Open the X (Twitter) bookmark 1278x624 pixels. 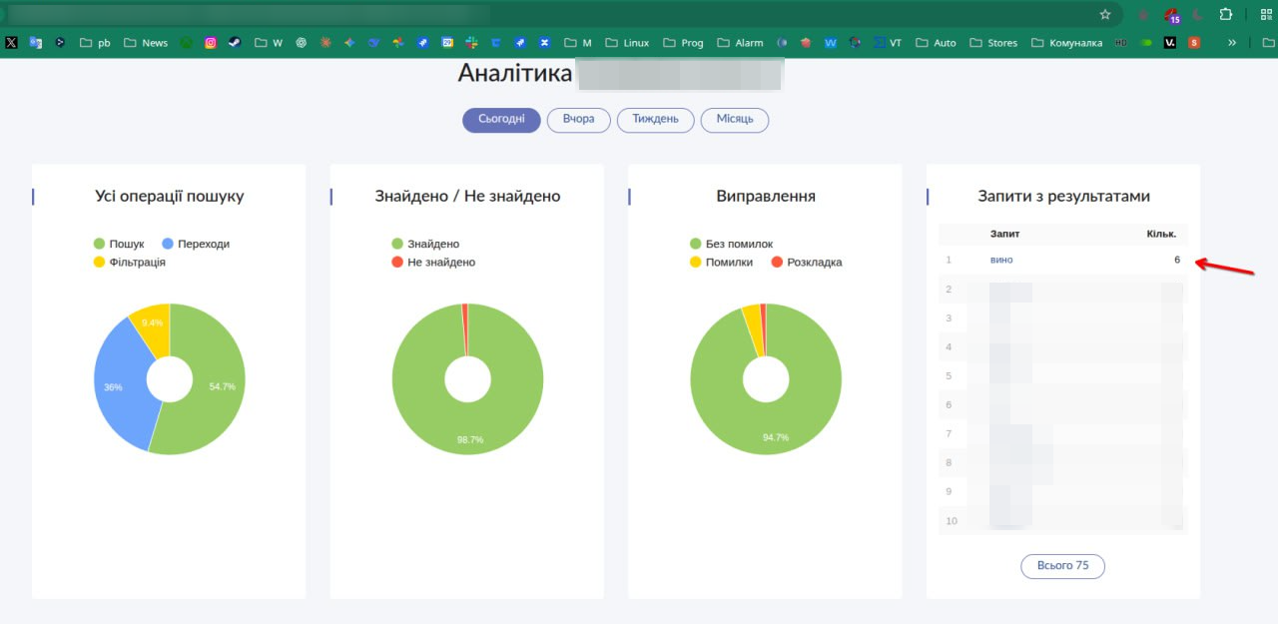point(11,42)
